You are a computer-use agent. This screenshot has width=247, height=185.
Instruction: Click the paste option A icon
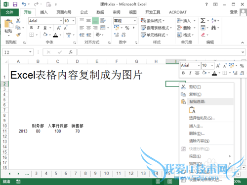click(192, 110)
